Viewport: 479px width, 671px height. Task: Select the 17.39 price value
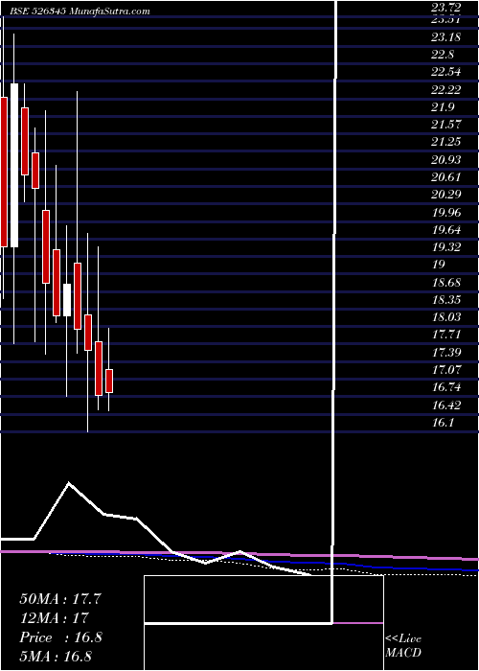[x=446, y=352]
